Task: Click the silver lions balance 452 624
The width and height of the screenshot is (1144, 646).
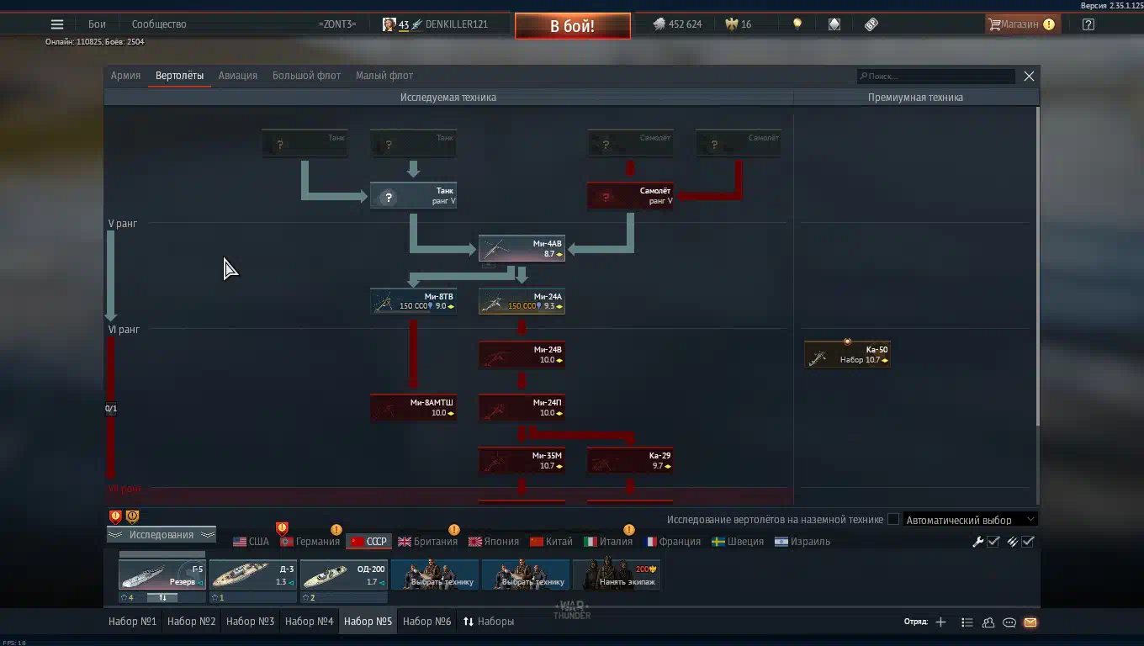Action: click(677, 24)
